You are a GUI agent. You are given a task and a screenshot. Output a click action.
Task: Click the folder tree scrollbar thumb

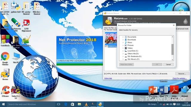pyautogui.click(x=172, y=49)
